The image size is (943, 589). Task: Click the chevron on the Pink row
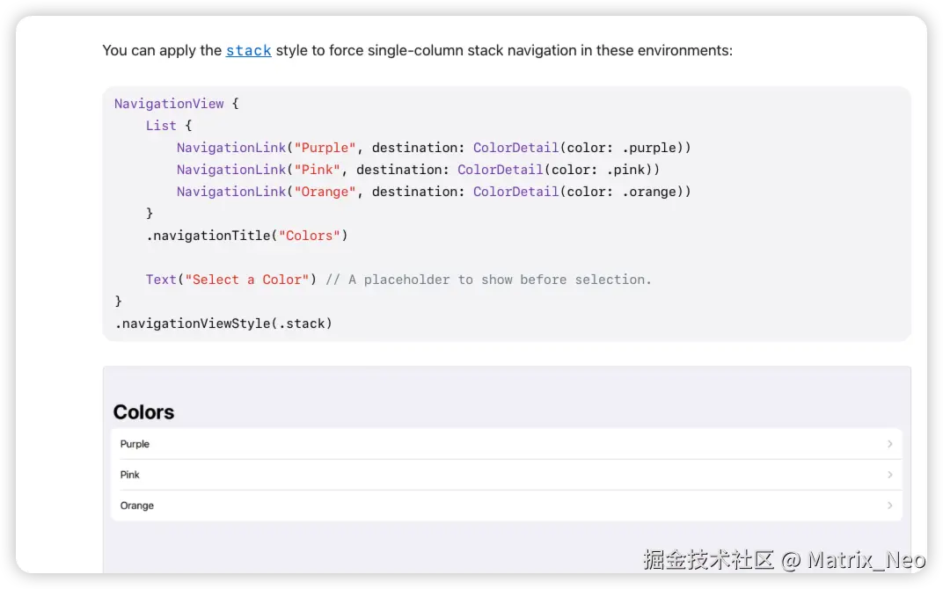889,475
